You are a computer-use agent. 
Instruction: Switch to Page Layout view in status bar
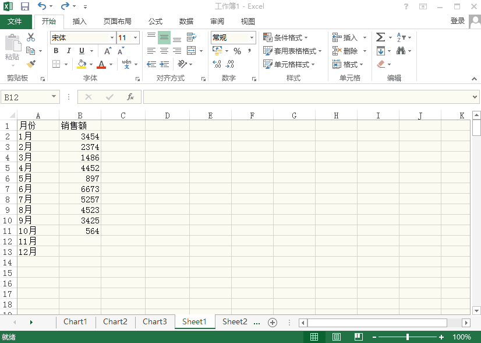point(336,337)
